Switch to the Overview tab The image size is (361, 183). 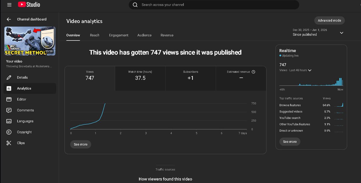[x=73, y=35]
